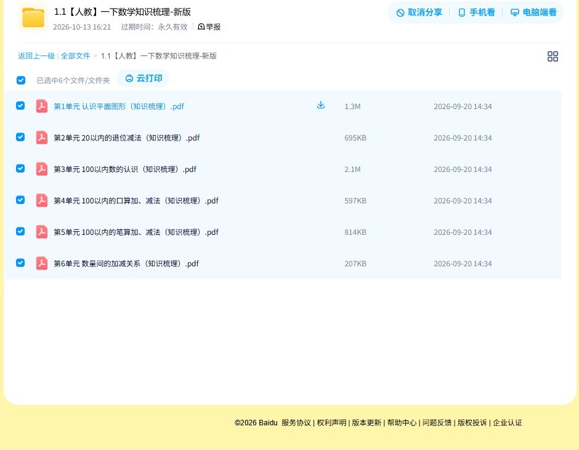579x450 pixels.
Task: Open file 第5单元 100以内的笔算加、减法.pdf
Action: coord(136,232)
